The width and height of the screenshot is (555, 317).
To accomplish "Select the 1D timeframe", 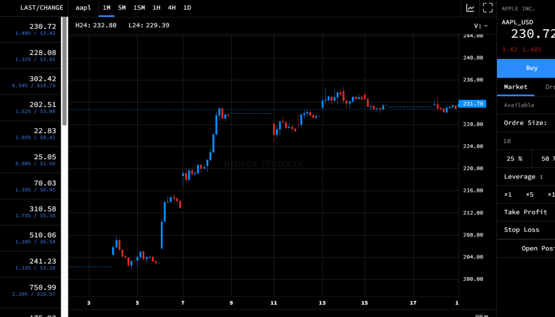I will click(187, 8).
